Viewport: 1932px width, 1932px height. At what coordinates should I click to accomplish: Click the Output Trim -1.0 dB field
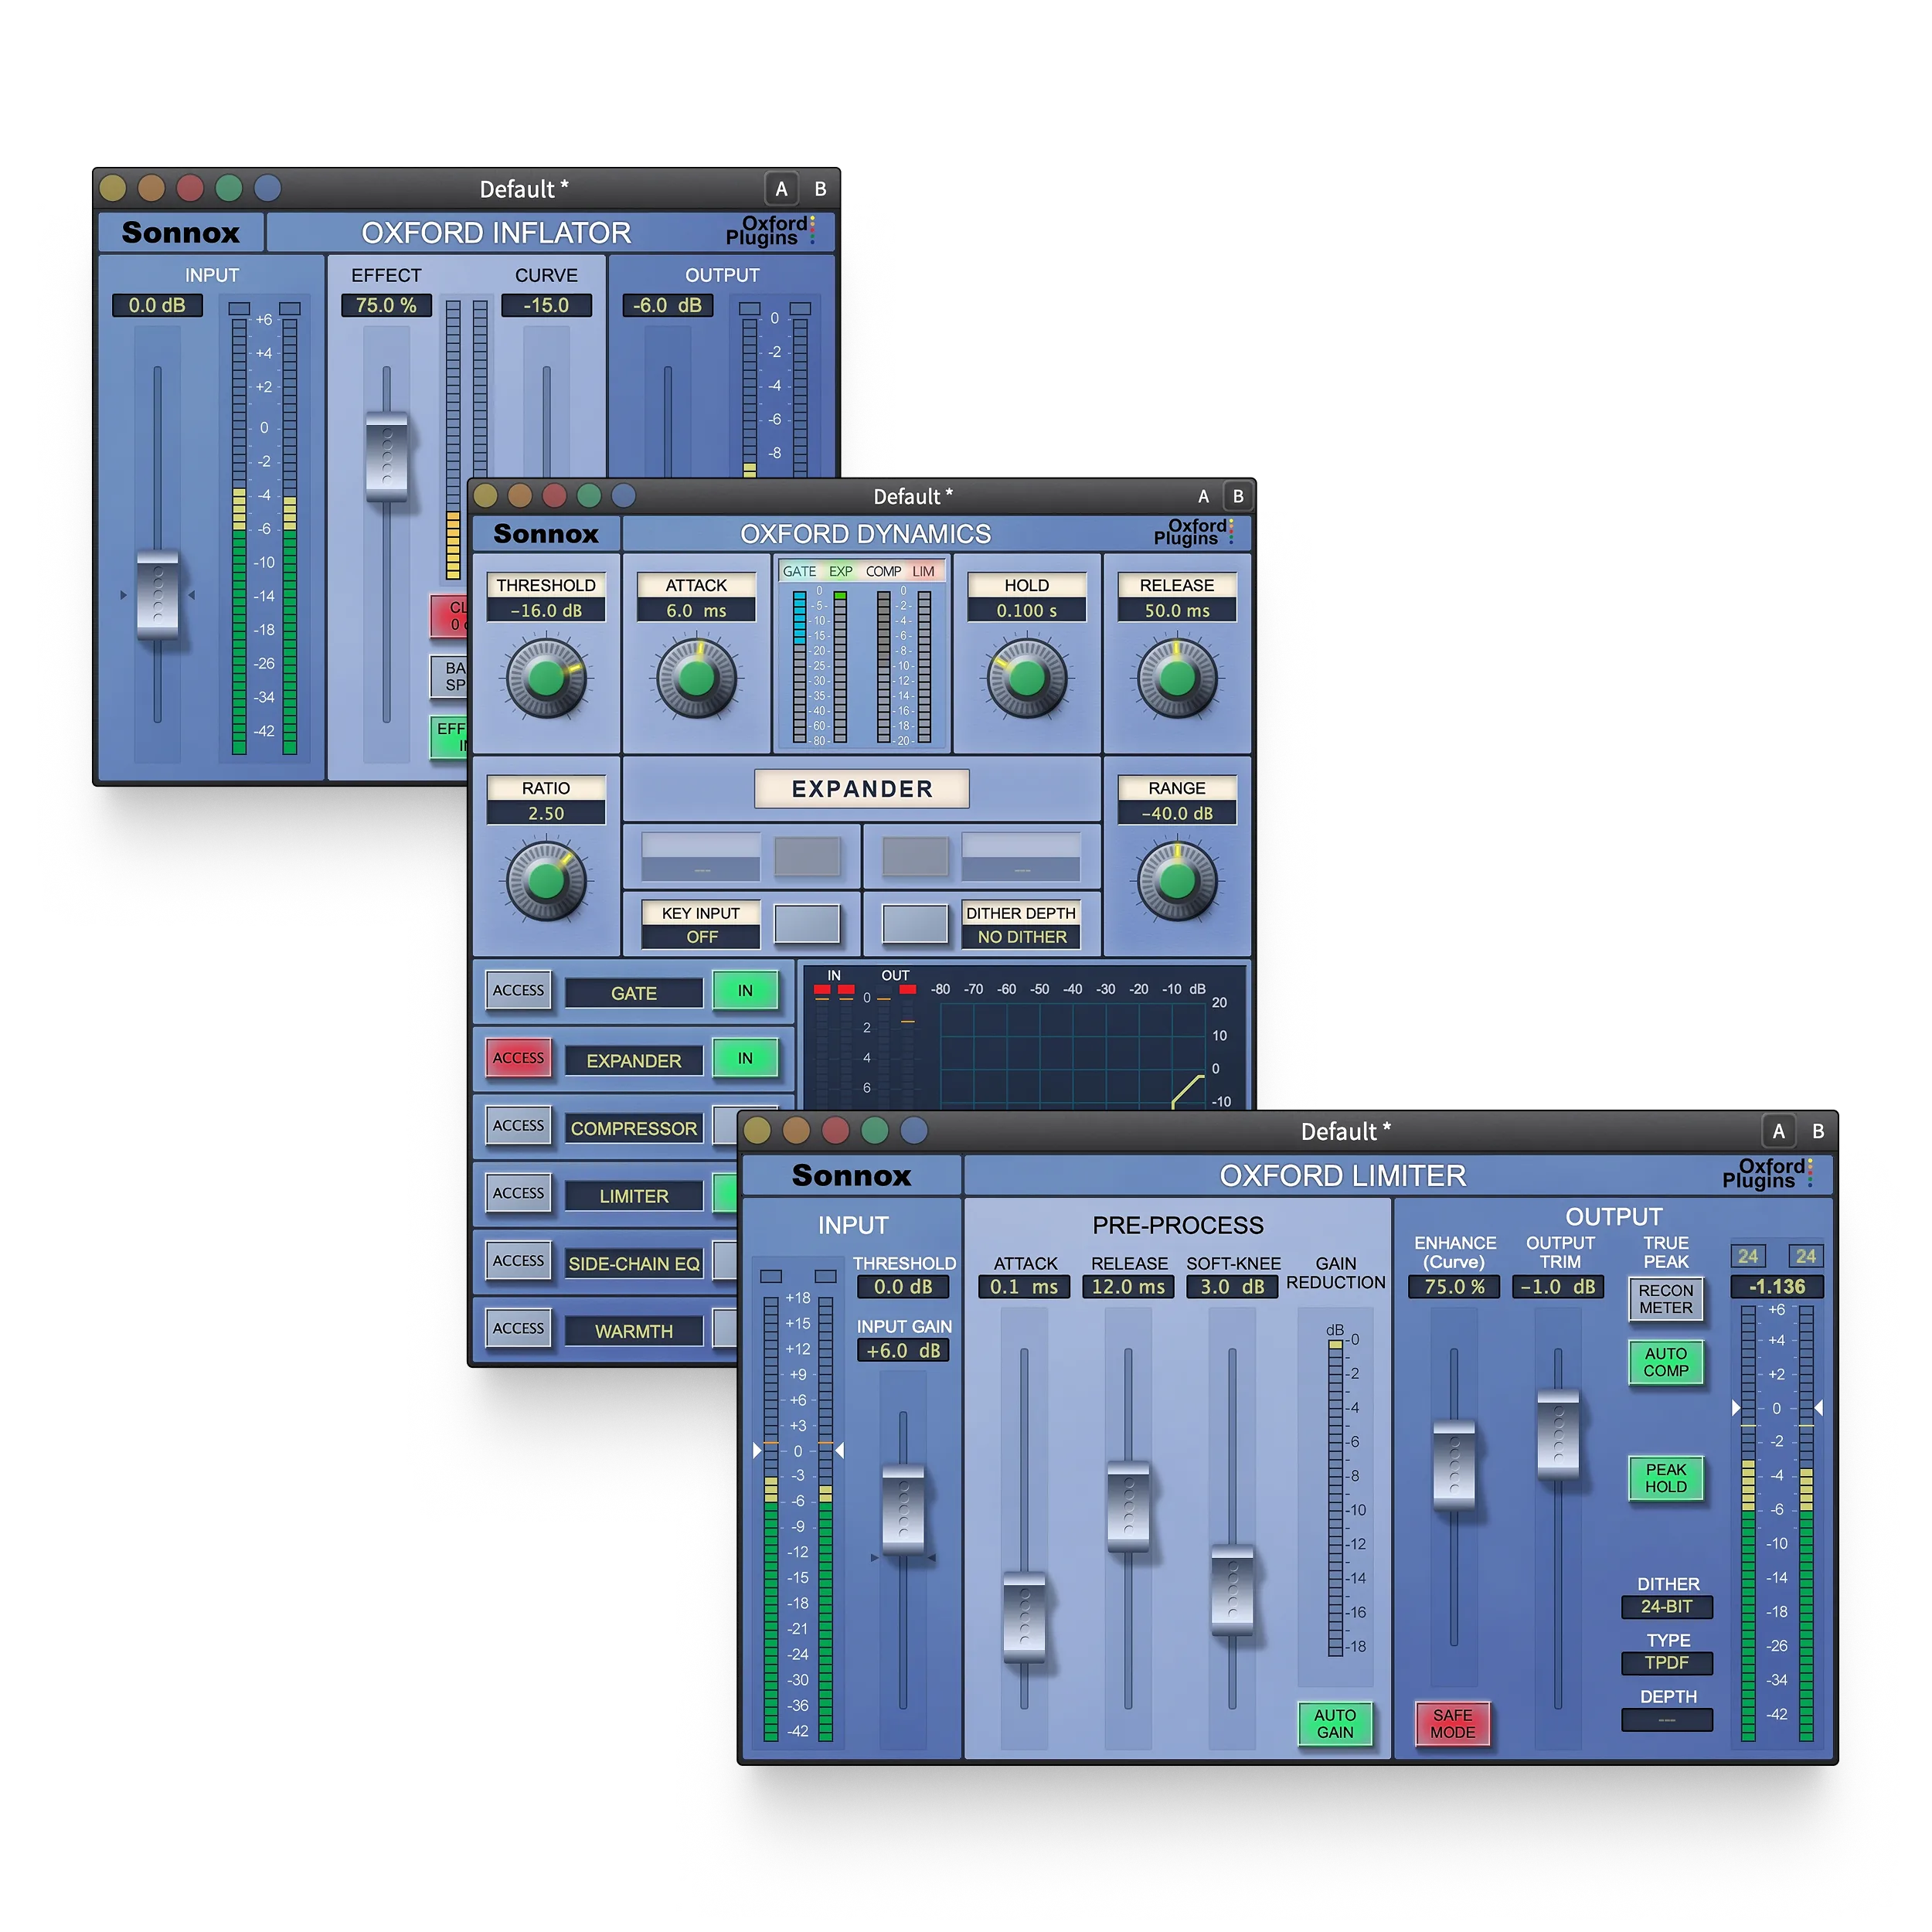click(1558, 1286)
